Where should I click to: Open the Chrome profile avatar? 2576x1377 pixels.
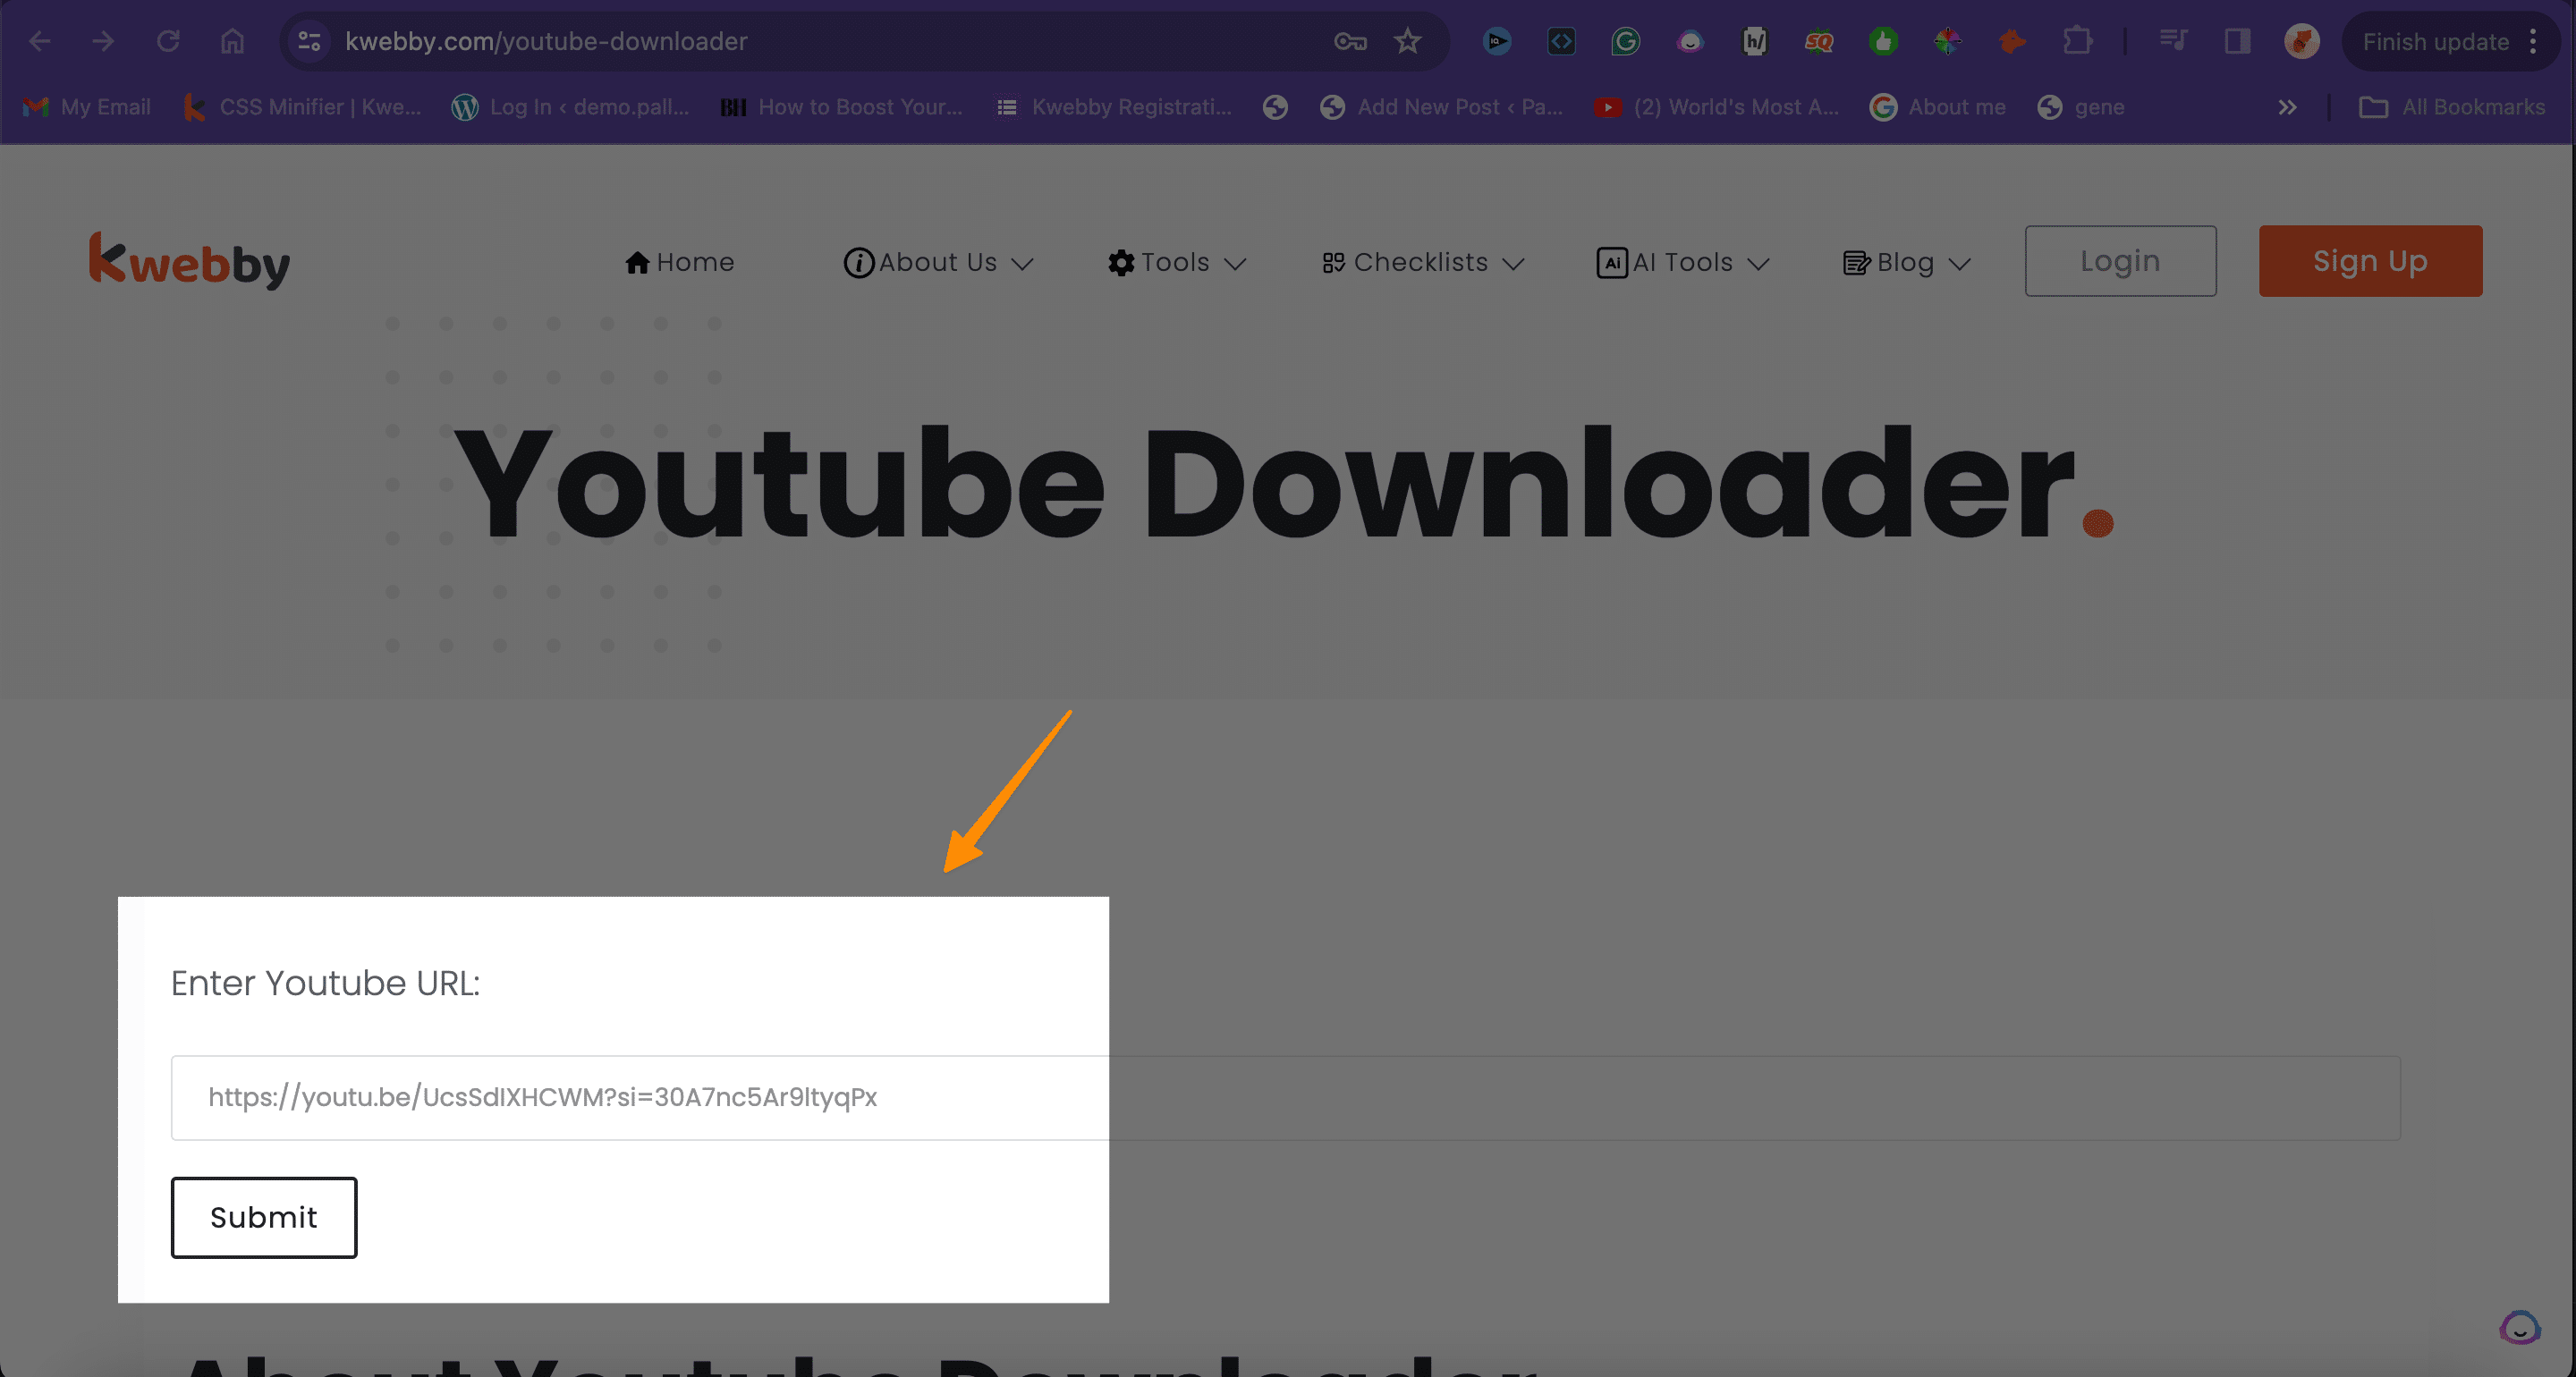coord(2302,41)
